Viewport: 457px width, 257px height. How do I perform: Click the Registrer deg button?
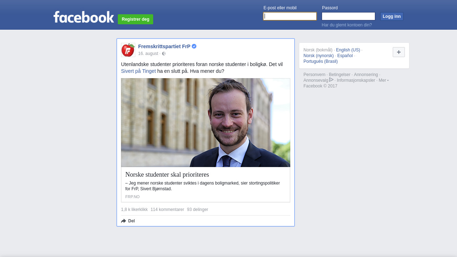click(136, 19)
